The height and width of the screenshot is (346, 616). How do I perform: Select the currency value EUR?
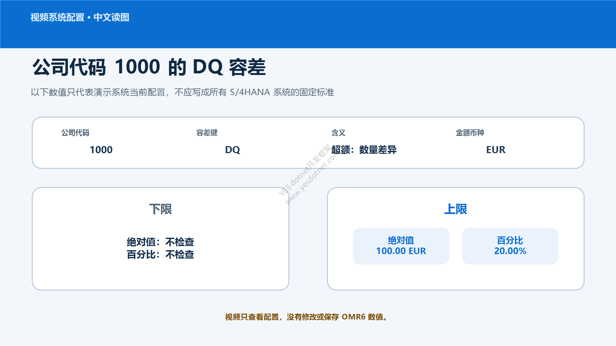(x=496, y=150)
